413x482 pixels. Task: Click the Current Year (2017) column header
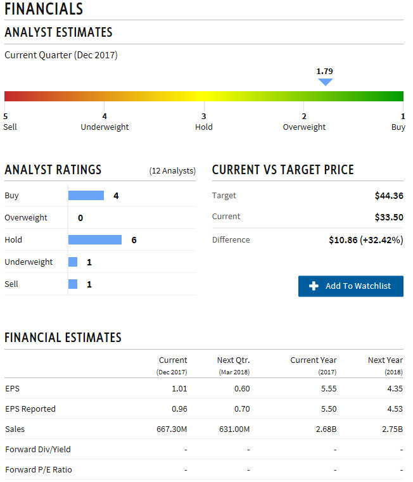[x=314, y=365]
